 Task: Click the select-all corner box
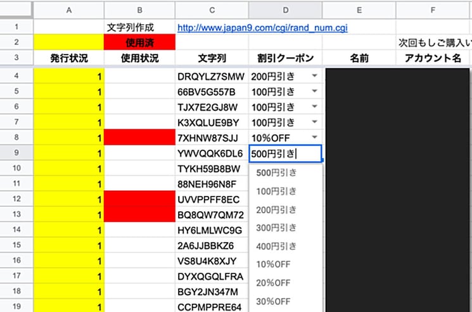(16, 10)
